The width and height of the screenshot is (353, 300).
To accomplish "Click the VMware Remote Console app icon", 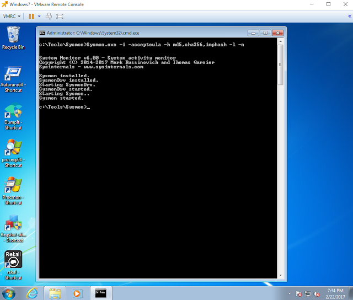I will click(x=4, y=4).
